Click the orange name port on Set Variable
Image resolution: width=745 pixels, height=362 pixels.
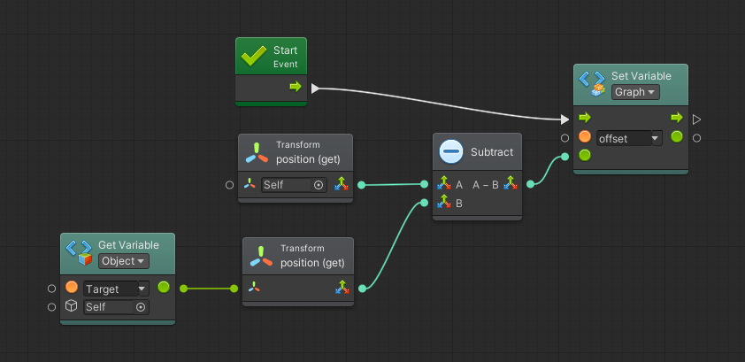(585, 137)
